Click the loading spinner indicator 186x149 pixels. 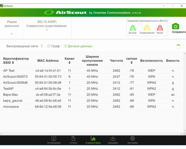point(178,47)
